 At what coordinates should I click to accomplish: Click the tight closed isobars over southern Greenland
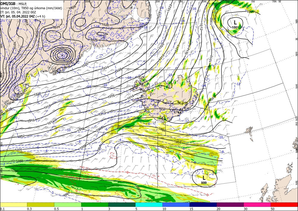pos(63,55)
